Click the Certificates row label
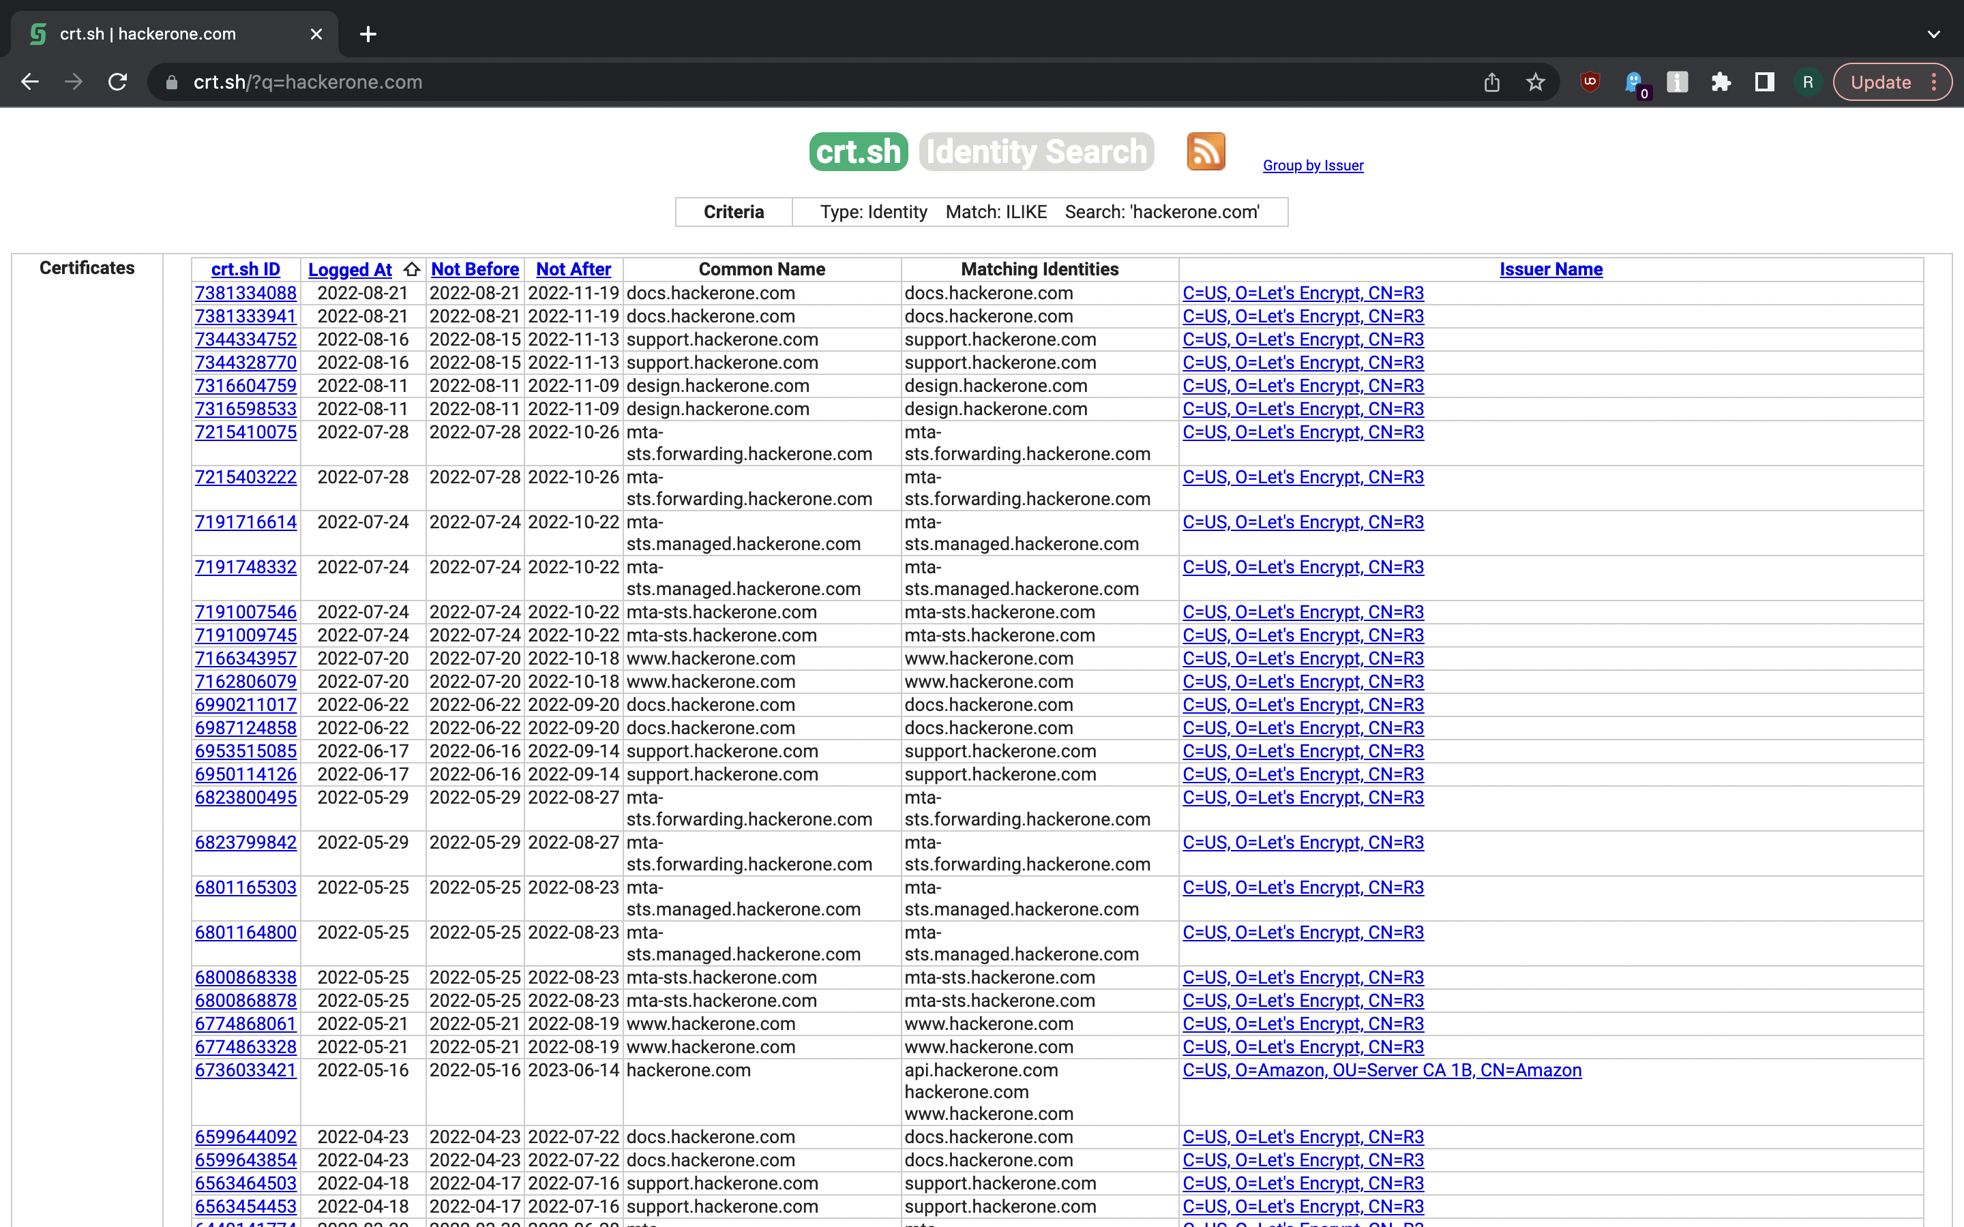The image size is (1964, 1227). (87, 268)
